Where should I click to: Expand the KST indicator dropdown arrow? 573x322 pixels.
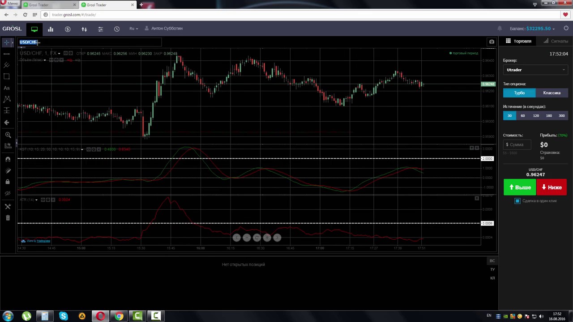(82, 149)
